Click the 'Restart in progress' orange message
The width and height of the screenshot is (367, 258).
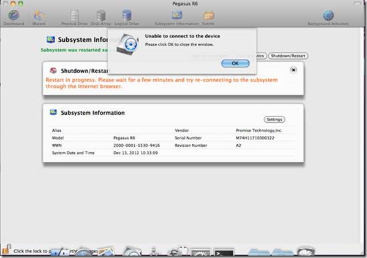(162, 83)
